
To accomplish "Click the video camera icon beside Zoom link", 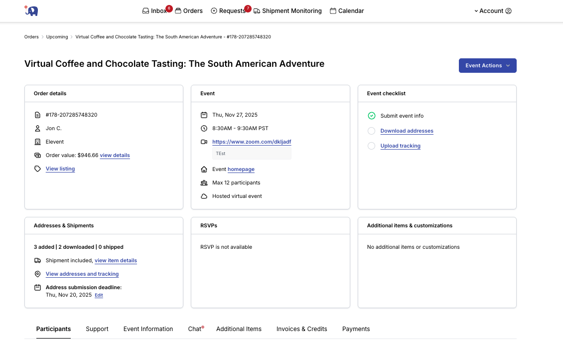I will click(204, 142).
